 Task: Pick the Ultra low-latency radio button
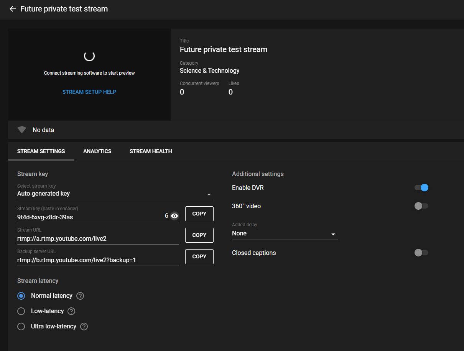point(21,327)
